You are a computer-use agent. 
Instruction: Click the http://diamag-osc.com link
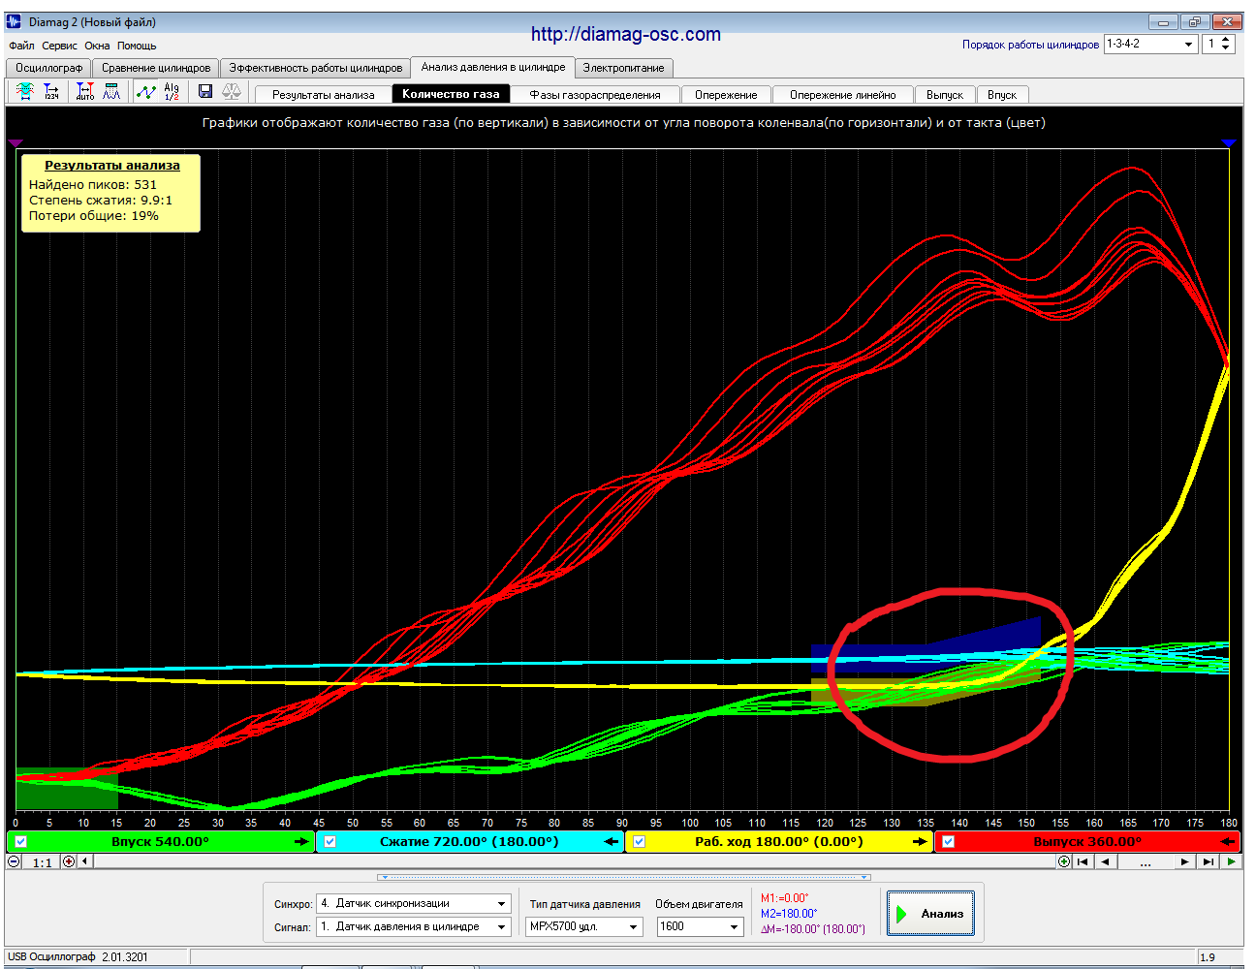pyautogui.click(x=626, y=35)
